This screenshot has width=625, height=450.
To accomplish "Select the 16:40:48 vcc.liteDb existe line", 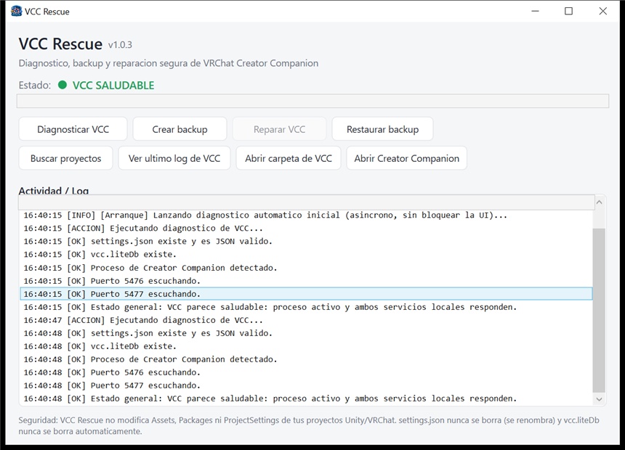I will pos(306,346).
